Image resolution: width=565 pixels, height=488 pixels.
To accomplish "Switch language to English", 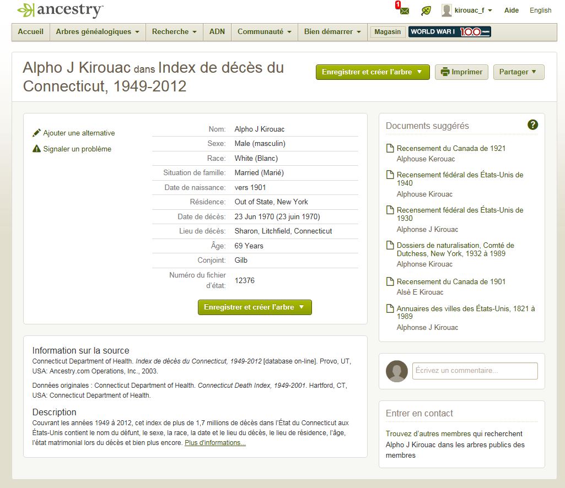I will point(540,10).
